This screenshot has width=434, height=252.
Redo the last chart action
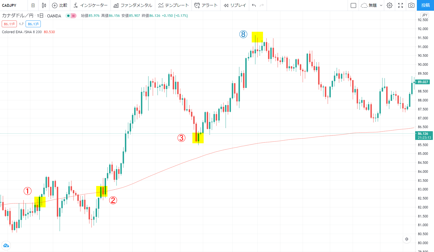point(262,5)
